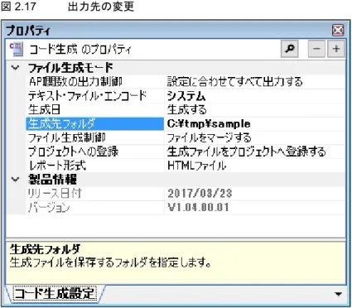Click the プロパティ panel title
The width and height of the screenshot is (352, 308).
click(x=28, y=30)
